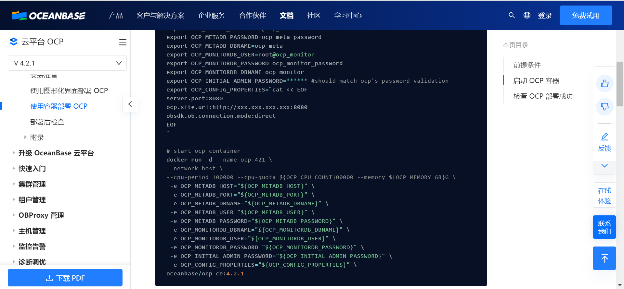Expand the 监控告警 section

tap(14, 246)
